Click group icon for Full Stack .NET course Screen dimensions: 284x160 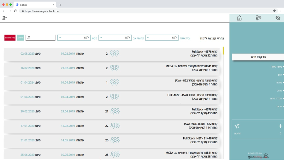point(115,140)
